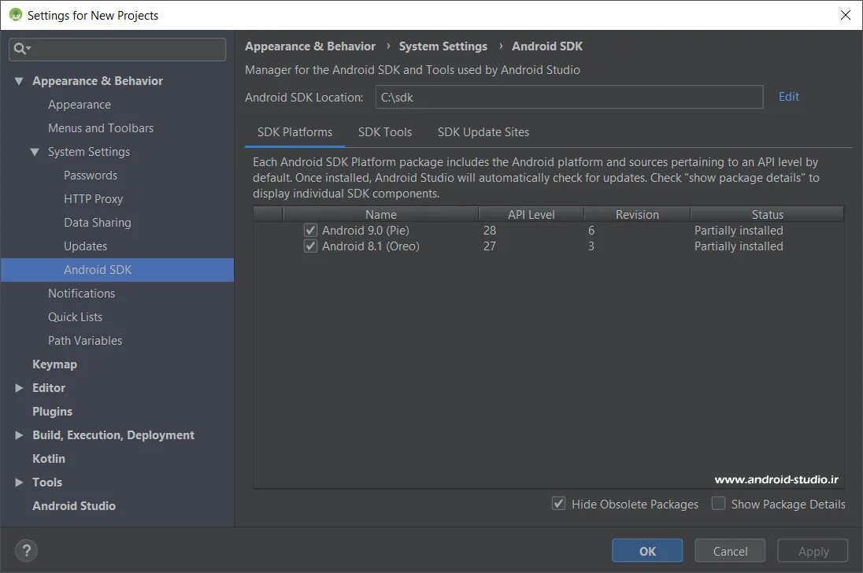Click the Android Studio logo in title bar
This screenshot has height=573, width=863.
(16, 15)
